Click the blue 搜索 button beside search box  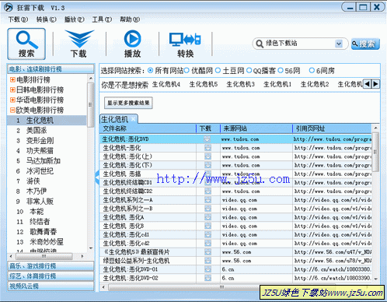[x=365, y=44]
